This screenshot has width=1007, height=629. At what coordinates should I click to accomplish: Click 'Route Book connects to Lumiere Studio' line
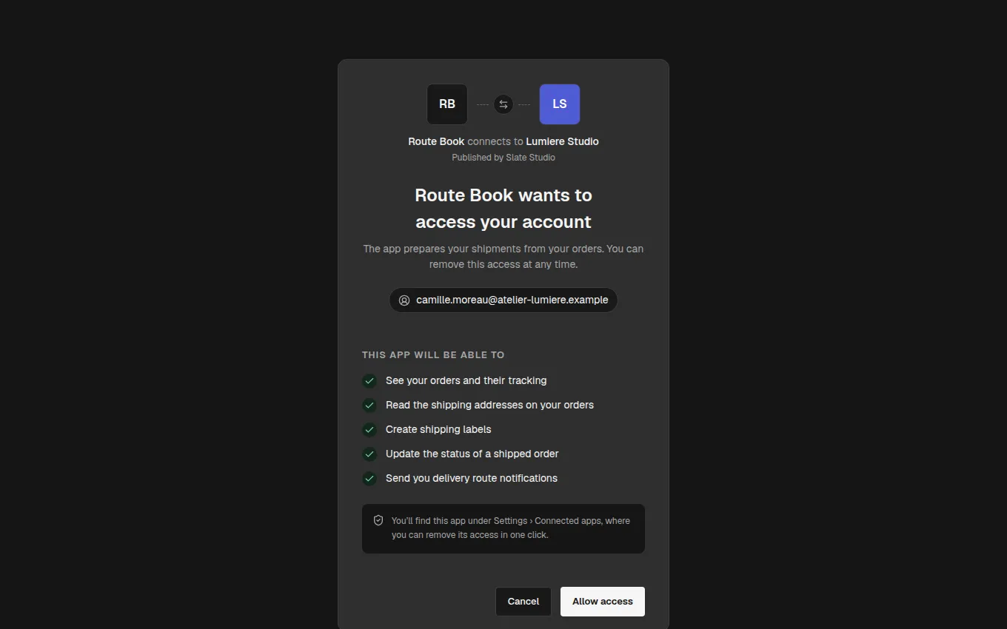(x=503, y=141)
